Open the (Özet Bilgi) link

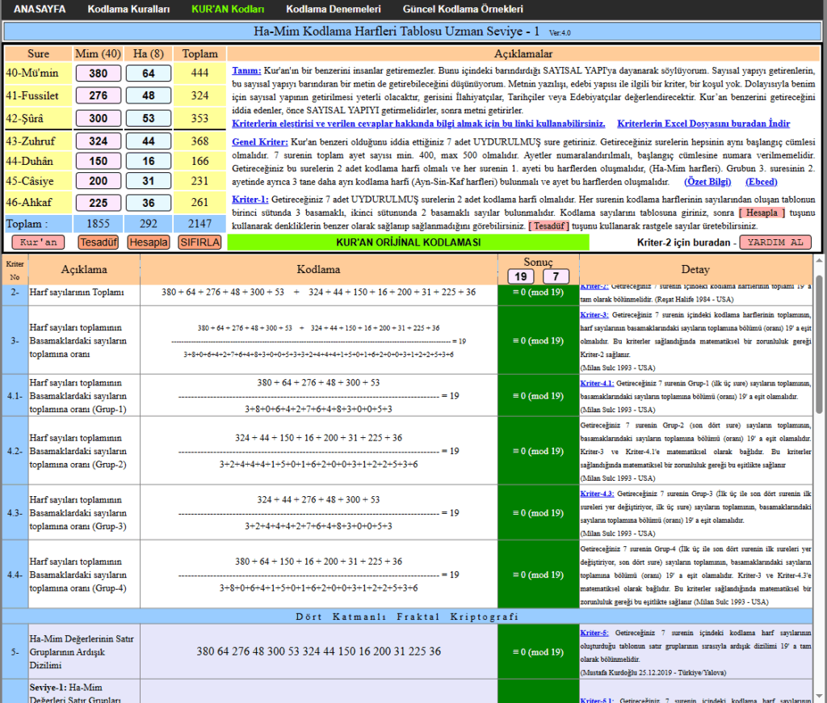pyautogui.click(x=707, y=182)
